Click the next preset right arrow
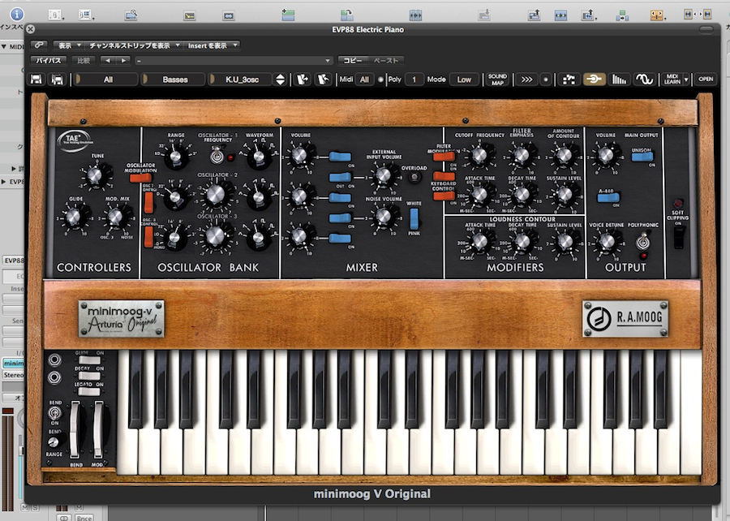The image size is (730, 521). pos(123,61)
